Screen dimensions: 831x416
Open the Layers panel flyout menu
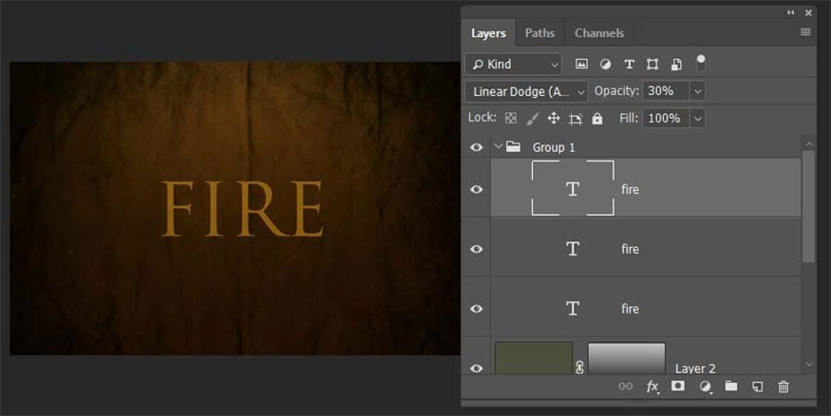[x=805, y=32]
